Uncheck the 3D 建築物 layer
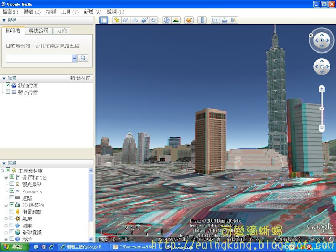 pyautogui.click(x=12, y=204)
